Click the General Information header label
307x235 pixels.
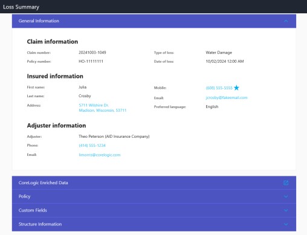(x=39, y=21)
